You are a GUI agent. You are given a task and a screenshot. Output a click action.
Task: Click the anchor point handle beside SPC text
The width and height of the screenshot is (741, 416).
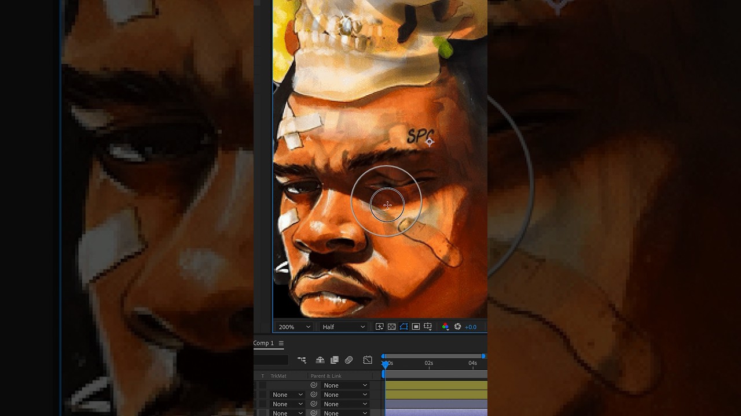click(430, 142)
